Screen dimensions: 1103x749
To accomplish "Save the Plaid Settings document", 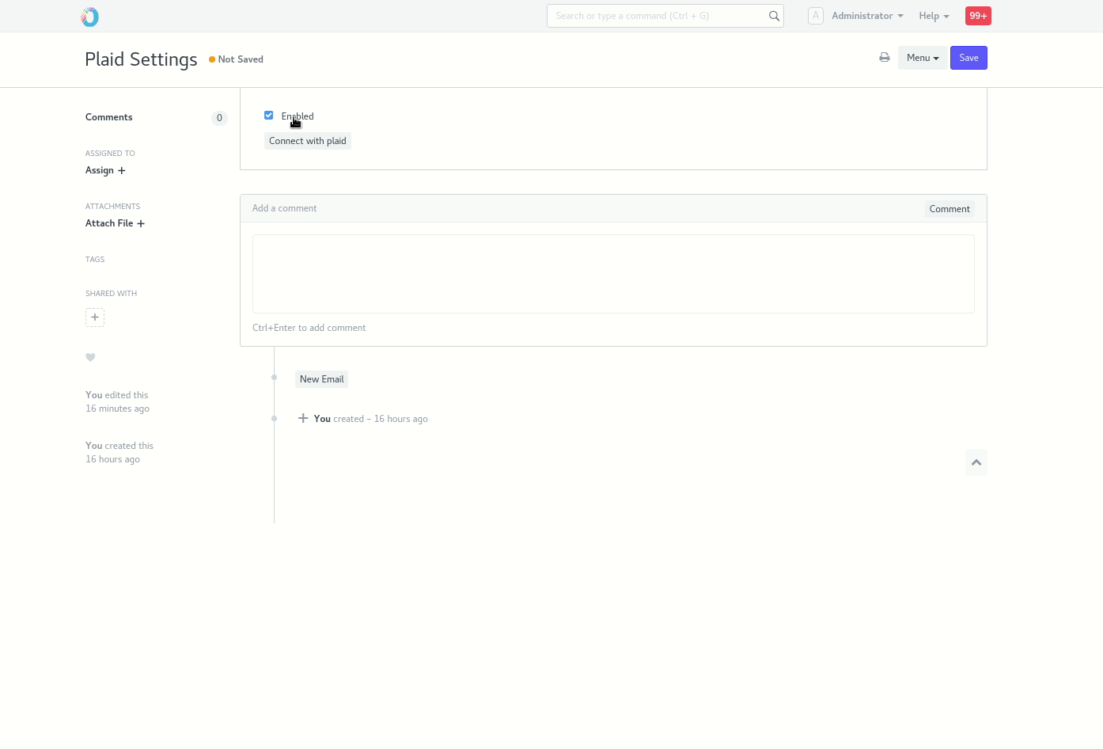I will coord(968,58).
